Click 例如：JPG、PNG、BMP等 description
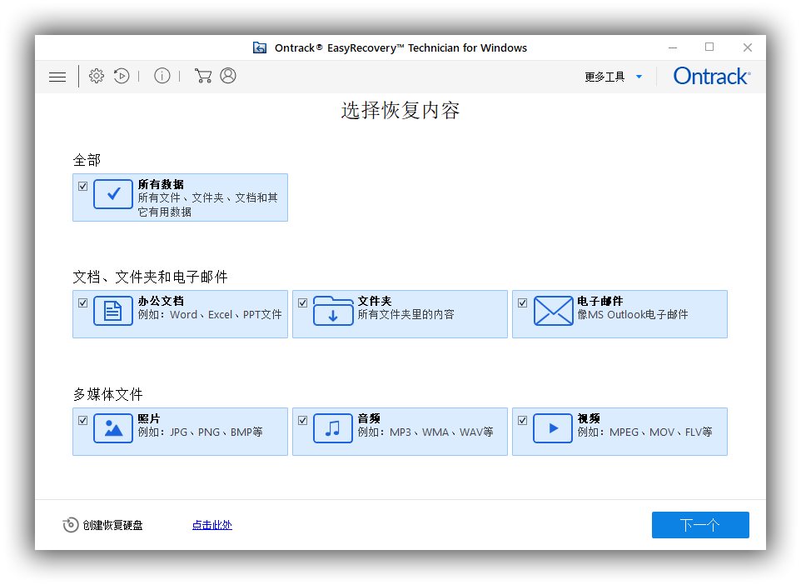 click(200, 432)
